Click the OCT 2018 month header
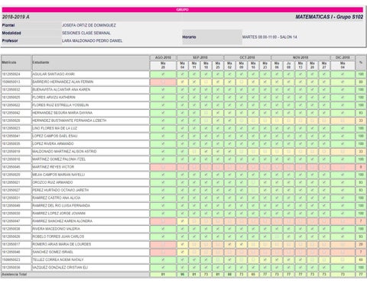 pos(247,57)
